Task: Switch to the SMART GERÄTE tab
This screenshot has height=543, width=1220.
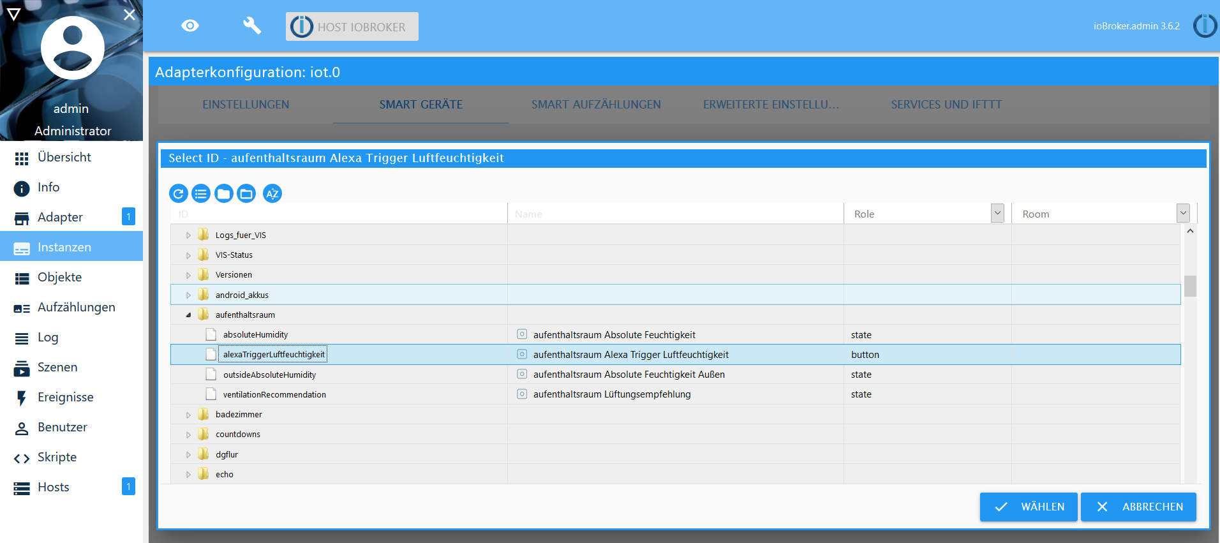Action: [421, 105]
